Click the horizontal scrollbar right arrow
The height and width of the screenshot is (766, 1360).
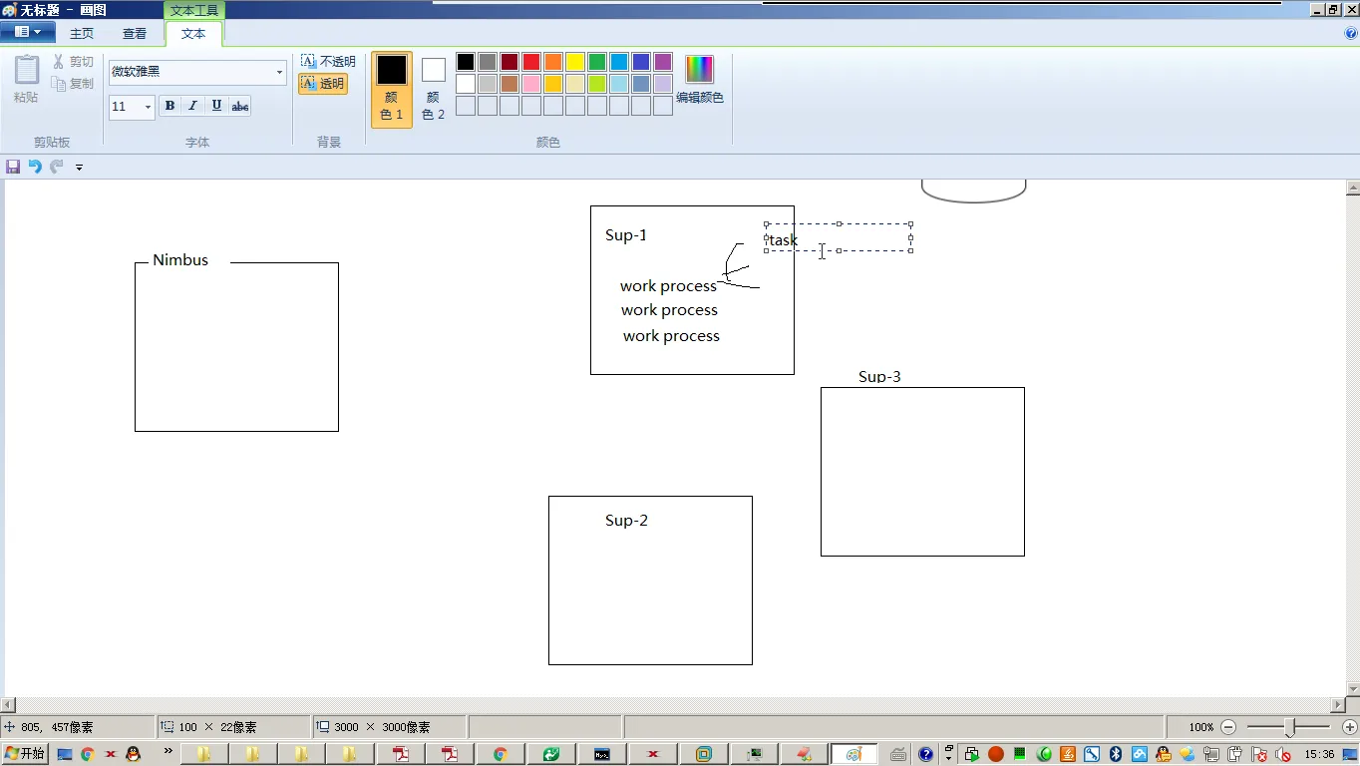tap(1338, 705)
